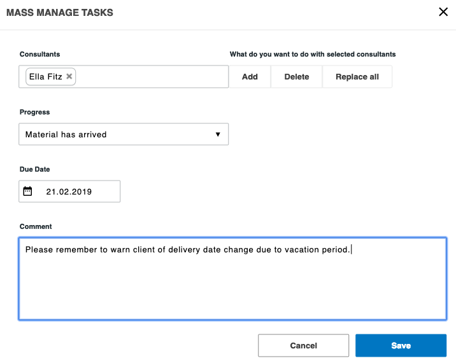
Task: Choose Delete for selected consultants
Action: click(296, 77)
